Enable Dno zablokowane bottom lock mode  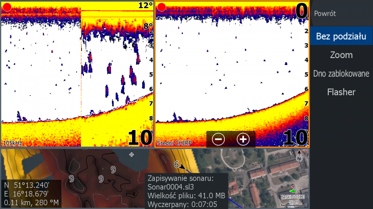coord(341,73)
